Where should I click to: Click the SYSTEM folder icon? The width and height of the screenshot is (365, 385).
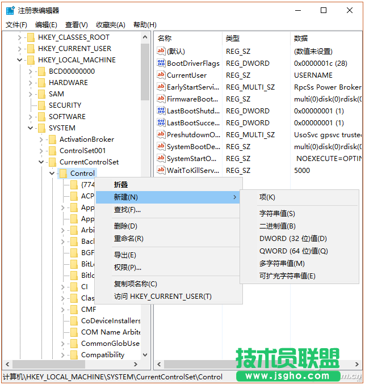pyautogui.click(x=42, y=128)
